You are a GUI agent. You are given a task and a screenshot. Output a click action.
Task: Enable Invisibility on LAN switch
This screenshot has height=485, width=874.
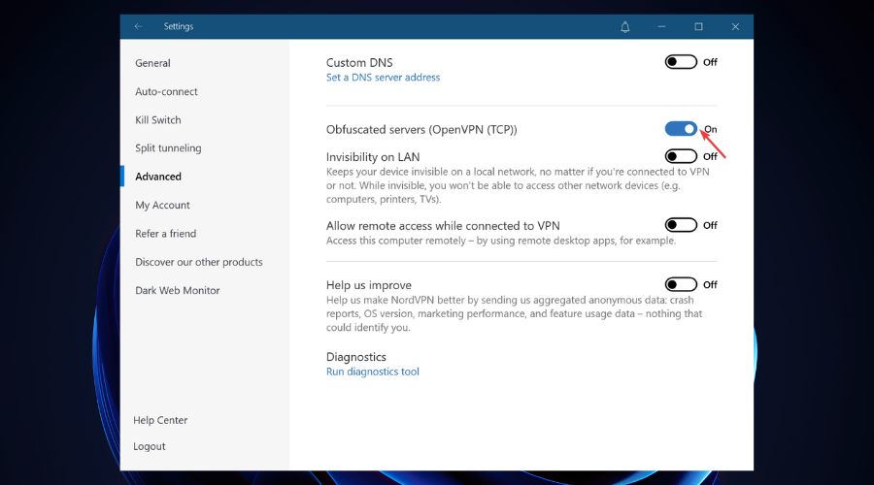point(681,156)
